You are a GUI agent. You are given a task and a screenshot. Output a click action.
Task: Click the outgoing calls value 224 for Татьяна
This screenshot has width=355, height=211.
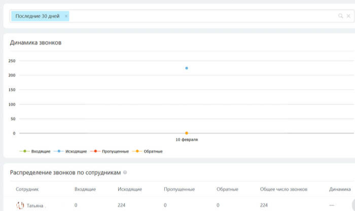(x=121, y=205)
